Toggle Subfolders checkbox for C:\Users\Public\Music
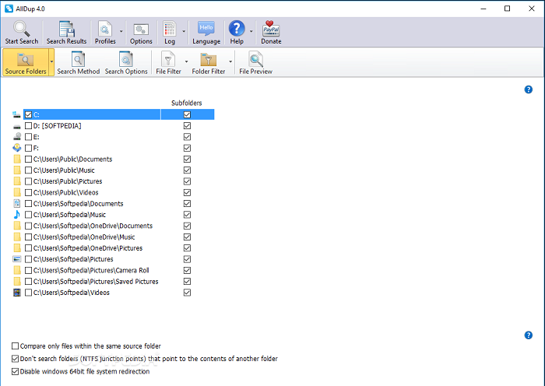 click(187, 170)
